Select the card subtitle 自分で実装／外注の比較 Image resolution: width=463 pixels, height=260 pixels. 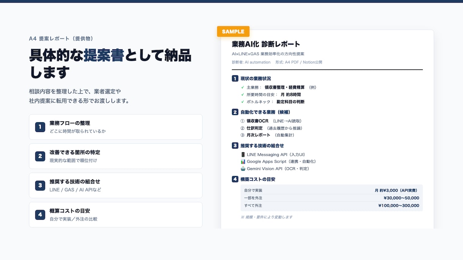coord(74,219)
